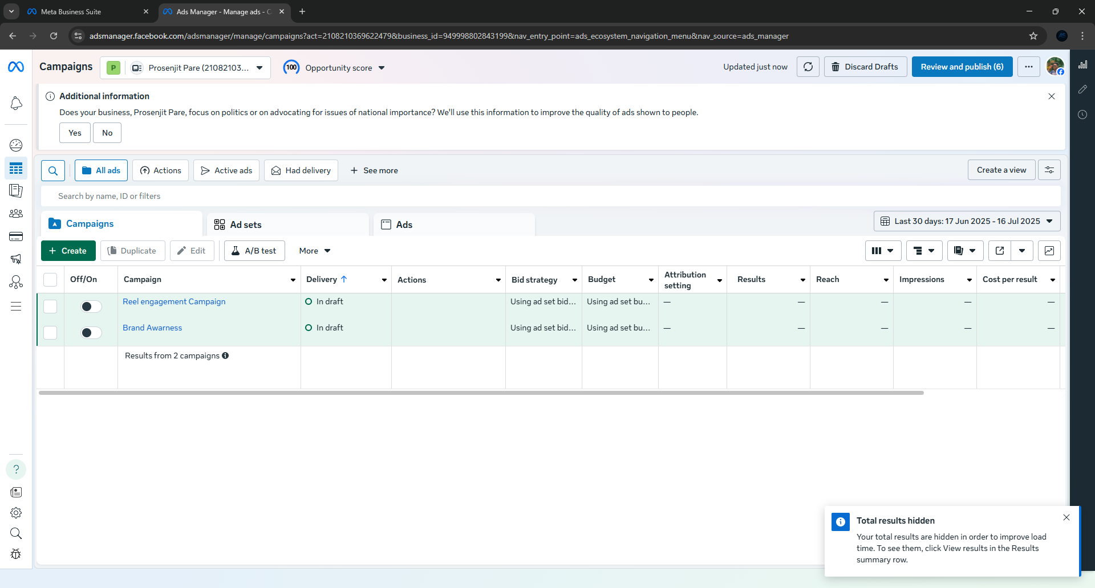Click the Search by name, ID or filters field
Image resolution: width=1095 pixels, height=588 pixels.
[551, 196]
